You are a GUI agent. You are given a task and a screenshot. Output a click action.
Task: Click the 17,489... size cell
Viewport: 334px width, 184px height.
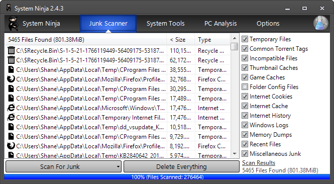181,99
